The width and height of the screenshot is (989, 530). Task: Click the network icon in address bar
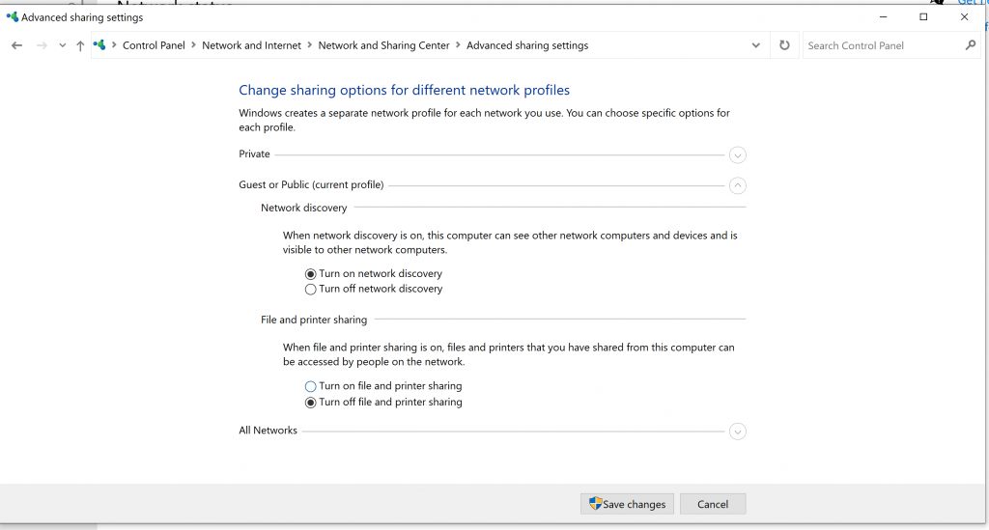click(x=99, y=45)
